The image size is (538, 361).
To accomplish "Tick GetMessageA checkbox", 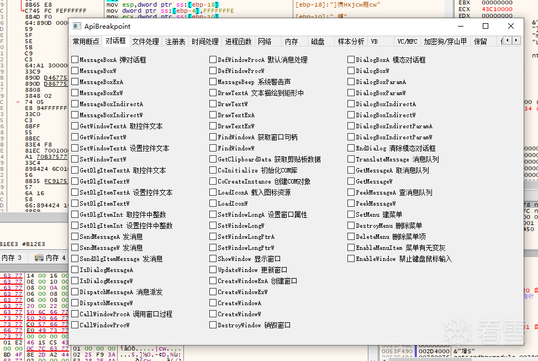I will (x=351, y=170).
